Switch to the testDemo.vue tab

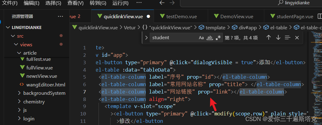point(181,16)
